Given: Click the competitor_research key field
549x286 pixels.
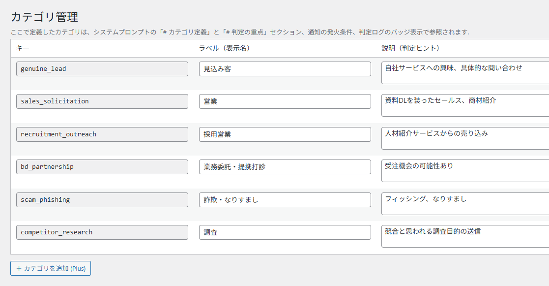Looking at the screenshot, I should point(102,232).
